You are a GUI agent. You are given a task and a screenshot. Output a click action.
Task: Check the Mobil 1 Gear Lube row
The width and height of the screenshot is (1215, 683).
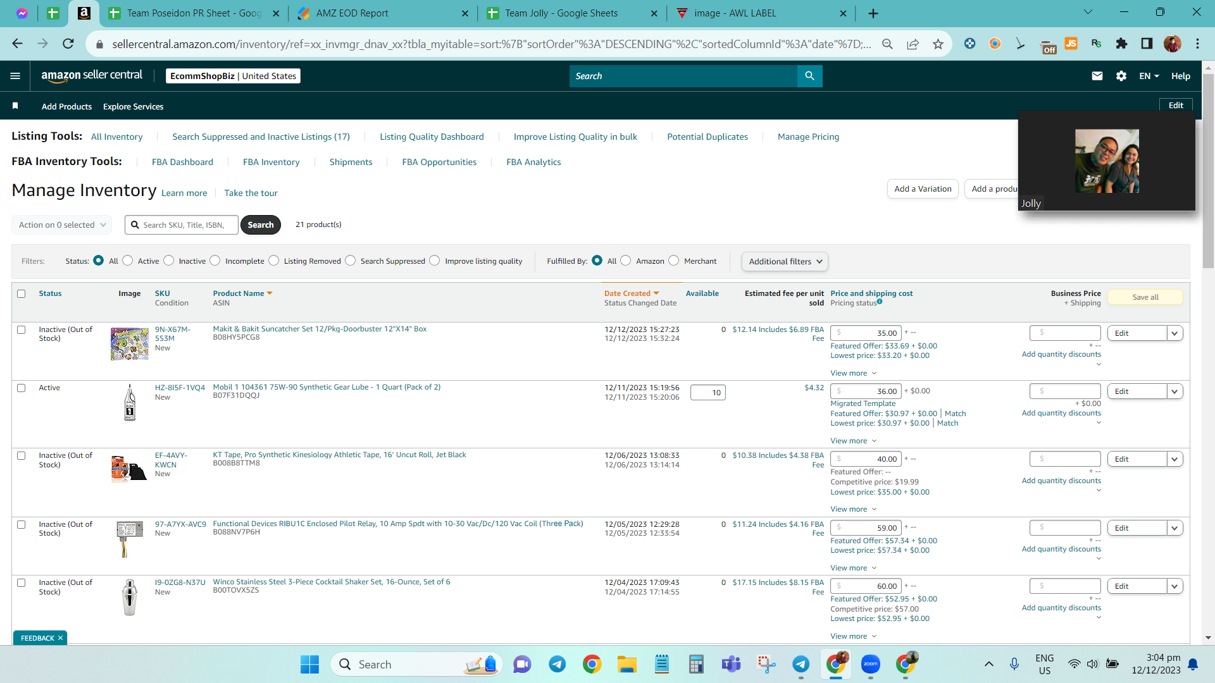(22, 388)
